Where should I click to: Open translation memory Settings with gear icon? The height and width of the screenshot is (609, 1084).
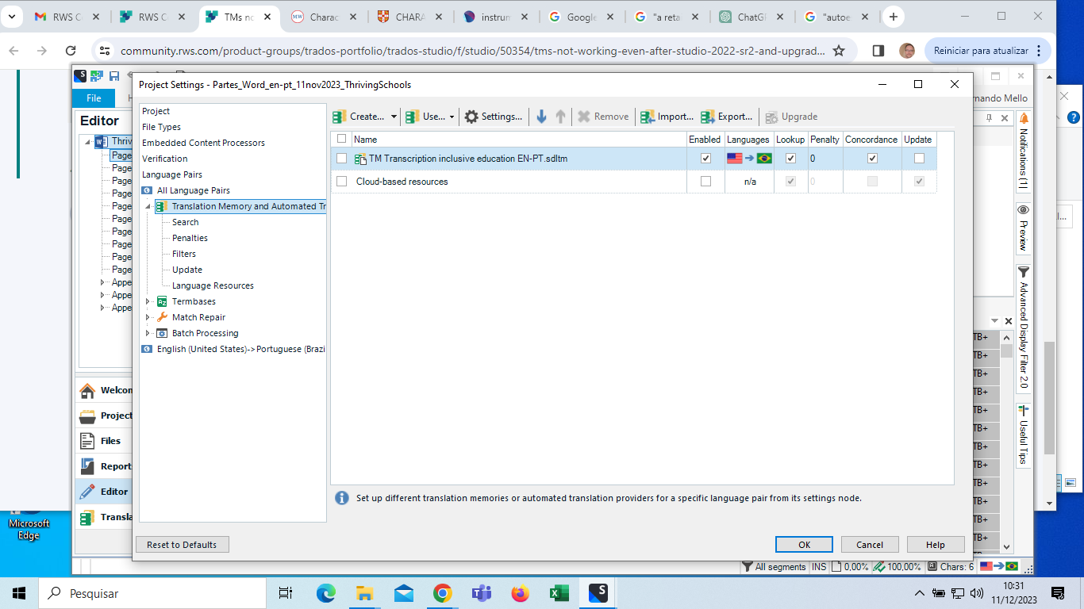pyautogui.click(x=493, y=117)
